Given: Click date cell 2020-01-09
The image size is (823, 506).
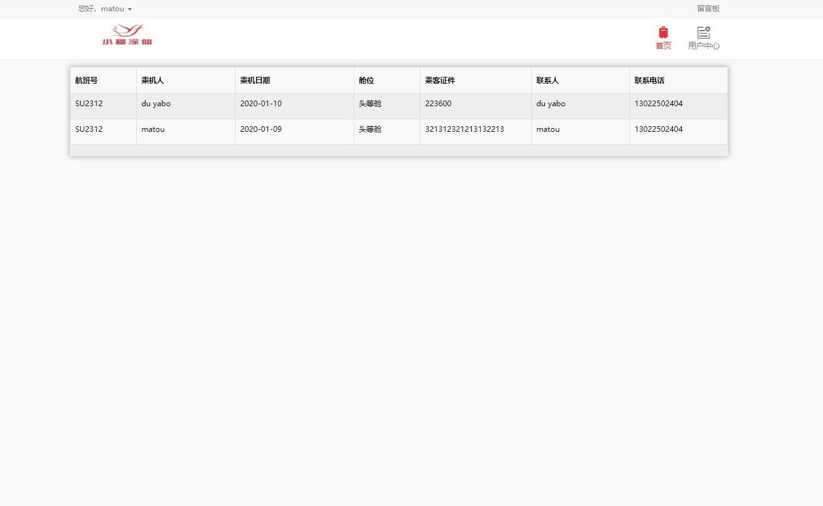Looking at the screenshot, I should pos(261,129).
